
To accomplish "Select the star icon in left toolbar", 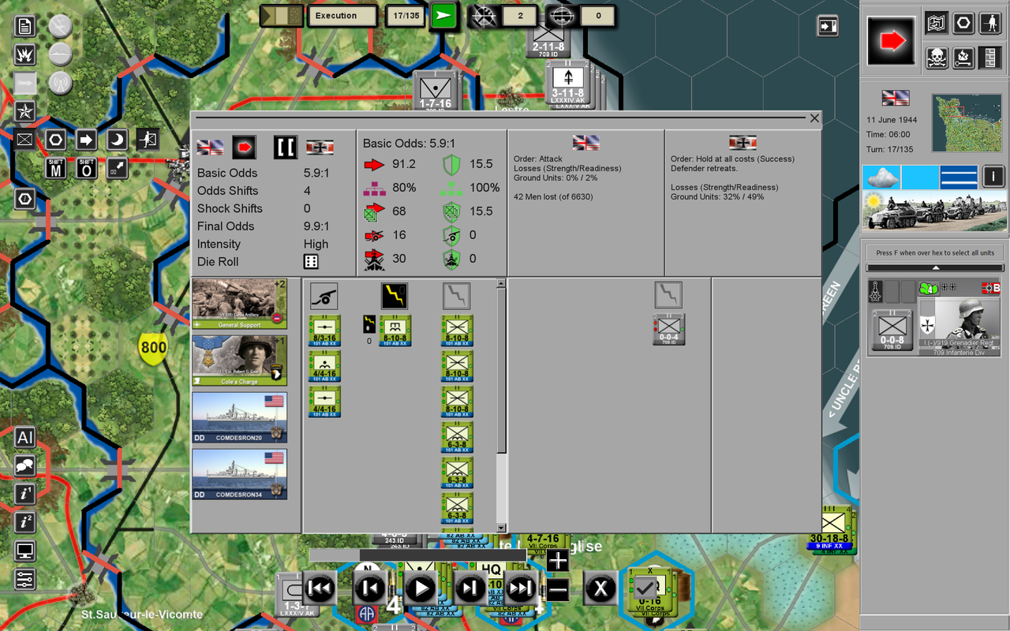I will pos(25,111).
